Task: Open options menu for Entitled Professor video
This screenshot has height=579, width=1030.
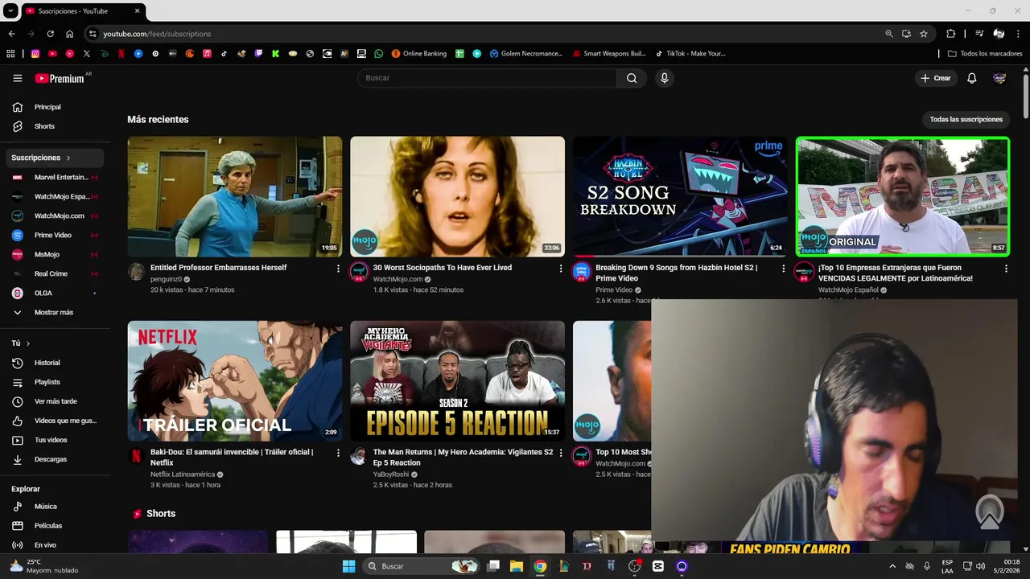Action: (x=338, y=269)
